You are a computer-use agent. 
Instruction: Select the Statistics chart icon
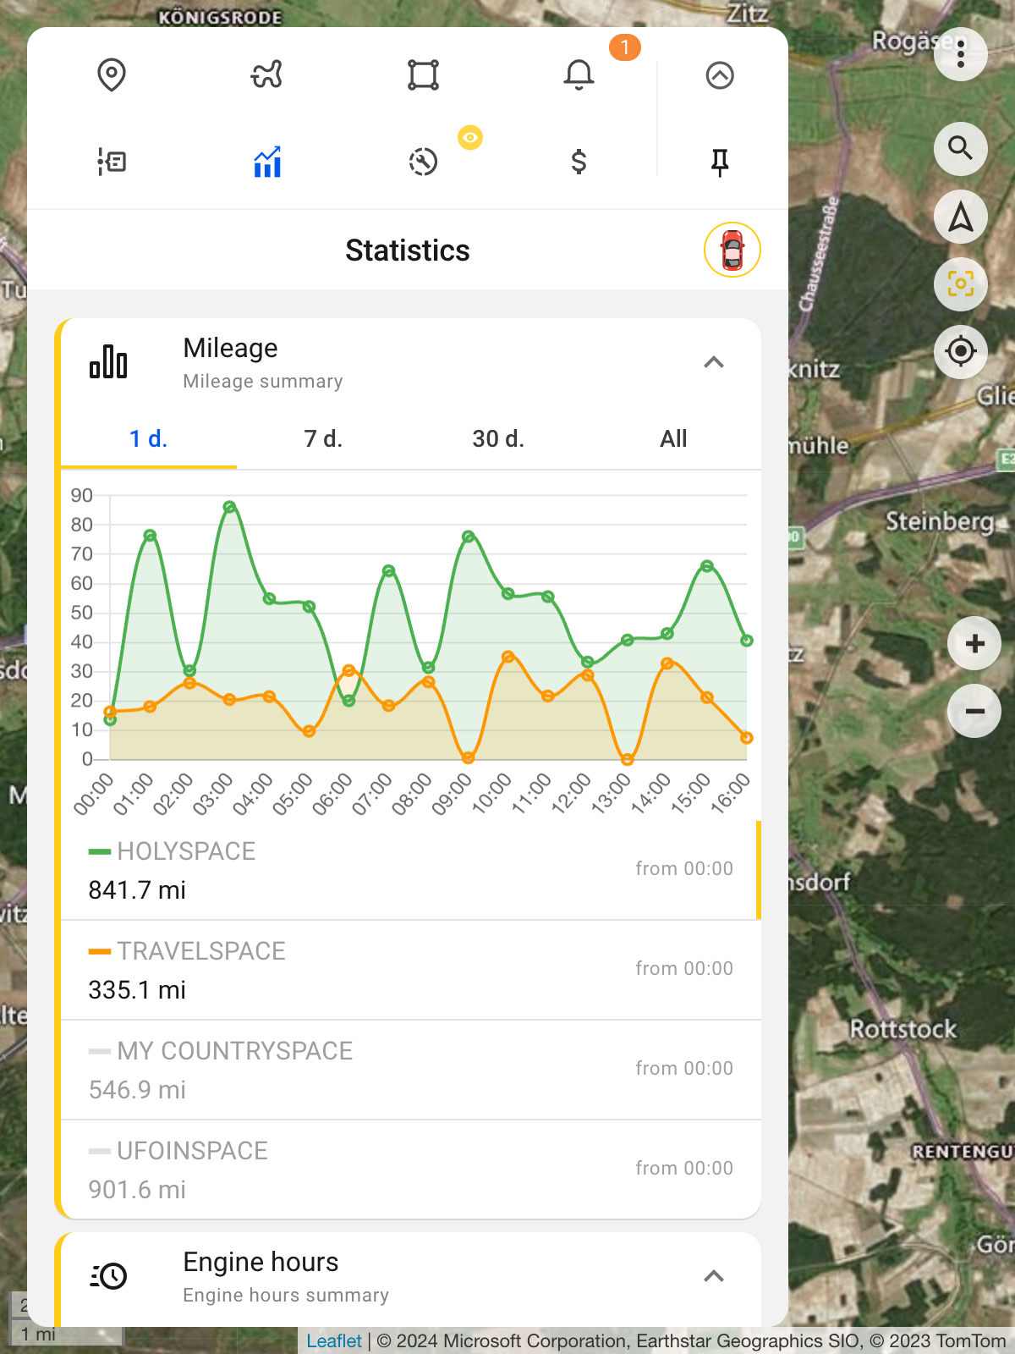267,162
